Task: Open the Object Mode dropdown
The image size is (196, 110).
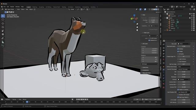Action: pyautogui.click(x=10, y=9)
